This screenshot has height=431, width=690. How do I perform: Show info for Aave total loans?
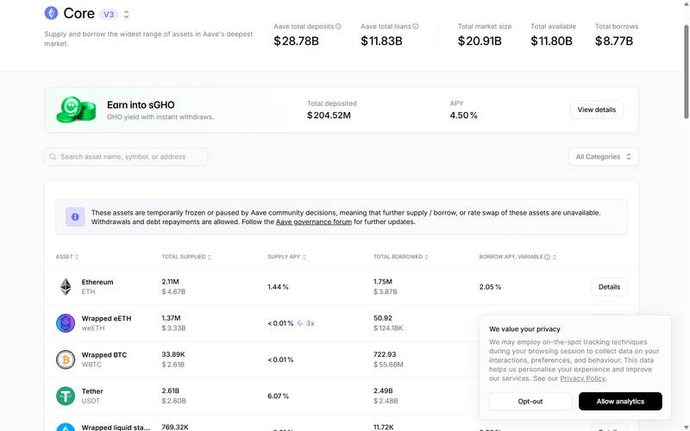tap(415, 27)
